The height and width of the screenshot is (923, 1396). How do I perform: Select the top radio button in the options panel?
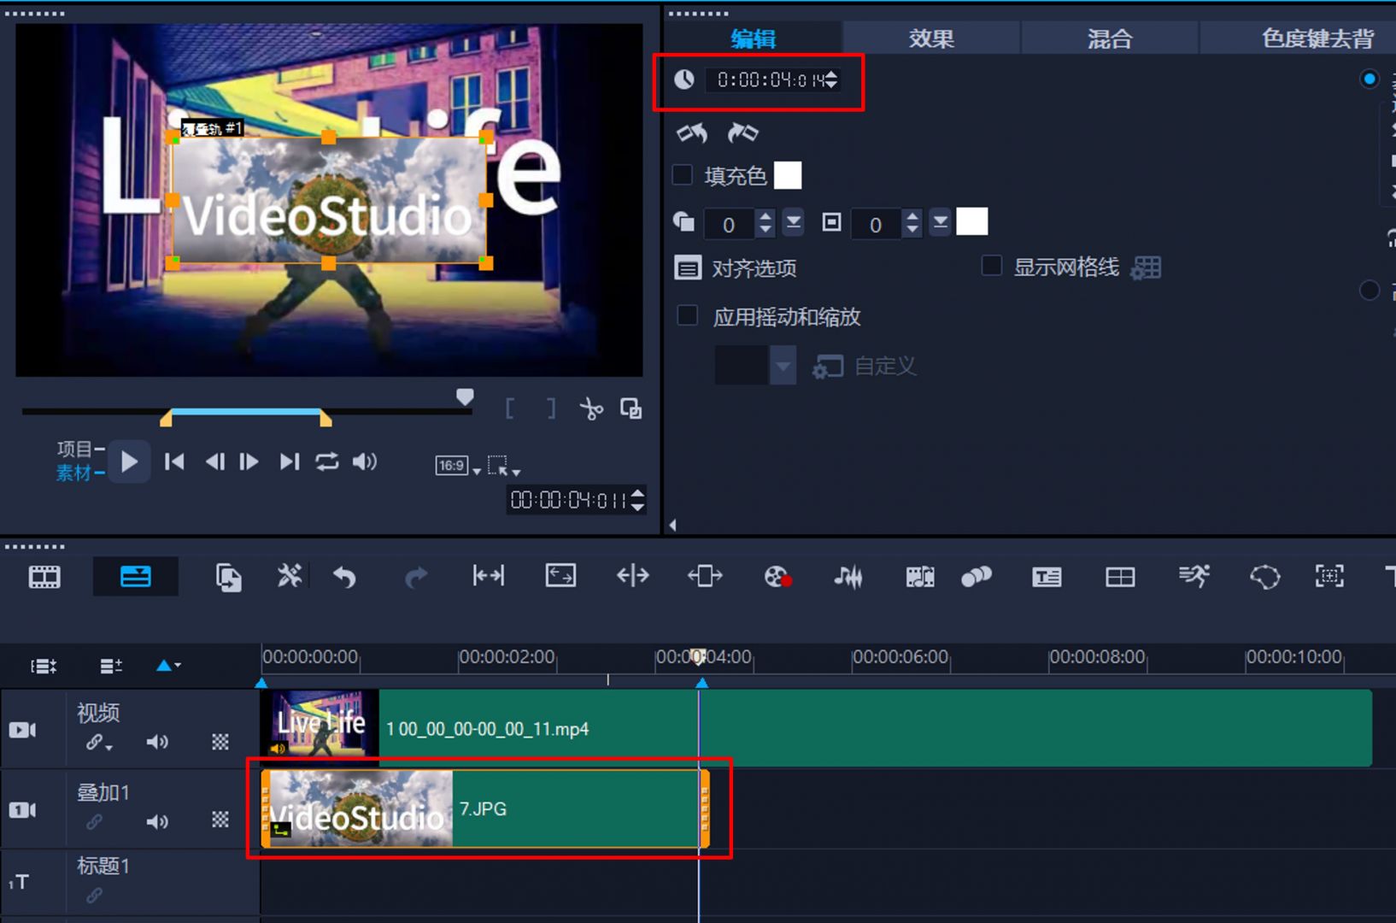coord(1370,79)
